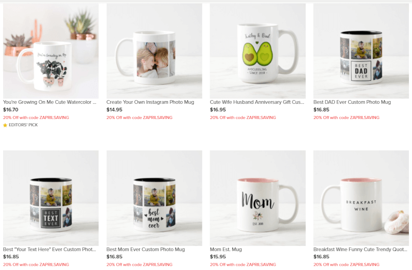Open the Cute Wife Husband Anniversary Gift title
Viewport: 412px width, 270px height.
[257, 102]
